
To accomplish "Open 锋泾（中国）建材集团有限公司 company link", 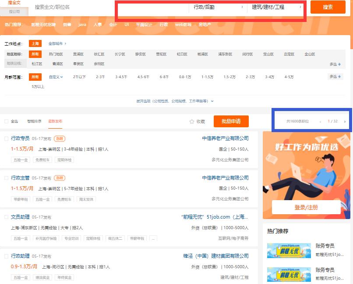I will 215,256.
